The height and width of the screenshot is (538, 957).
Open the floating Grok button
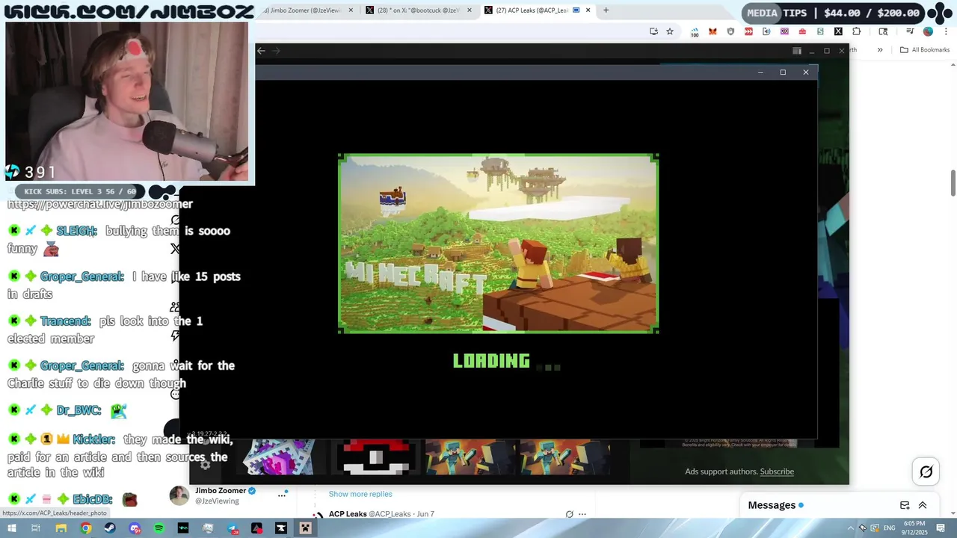click(926, 471)
